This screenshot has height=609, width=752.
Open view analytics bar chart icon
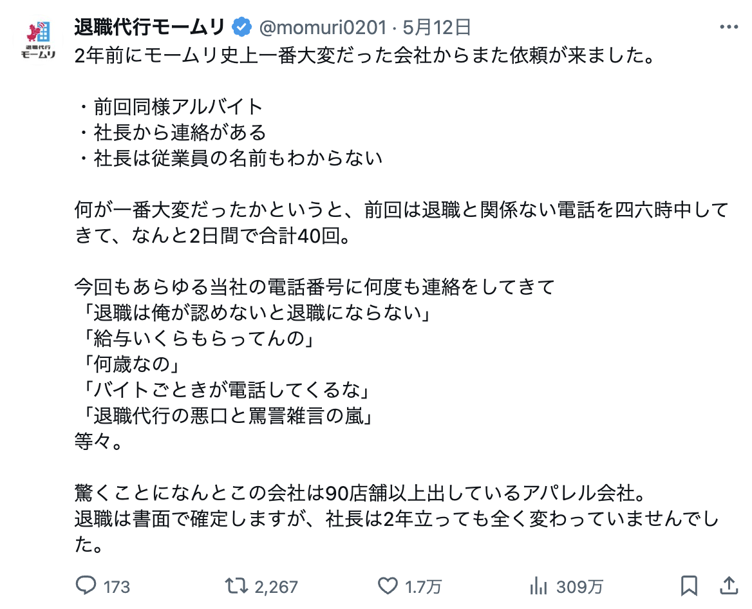[538, 586]
